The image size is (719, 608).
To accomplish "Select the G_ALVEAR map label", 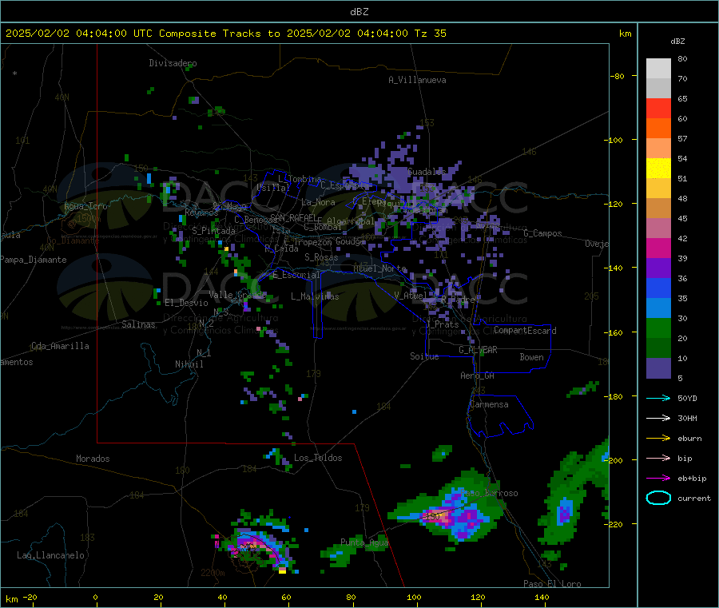I will point(478,350).
